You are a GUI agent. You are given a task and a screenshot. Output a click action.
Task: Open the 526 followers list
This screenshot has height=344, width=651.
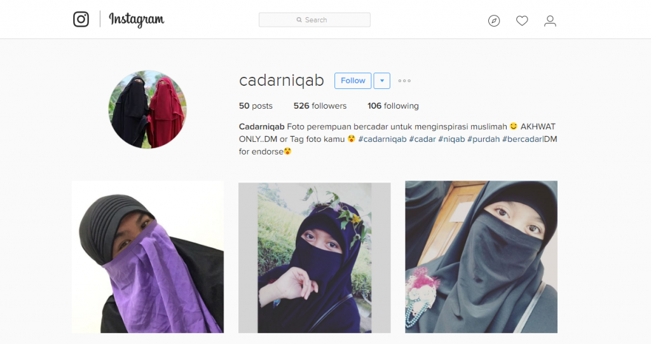[320, 106]
